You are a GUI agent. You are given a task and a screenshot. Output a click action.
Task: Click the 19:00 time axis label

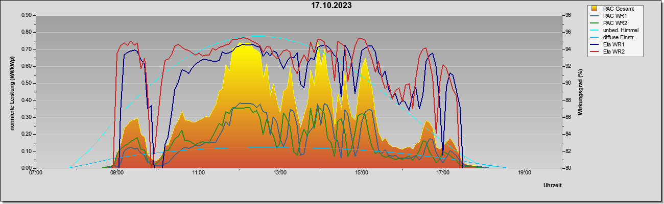tap(525, 173)
